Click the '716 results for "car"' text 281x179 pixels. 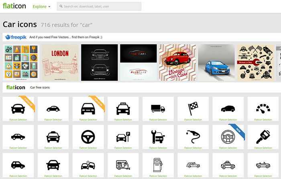pos(67,25)
